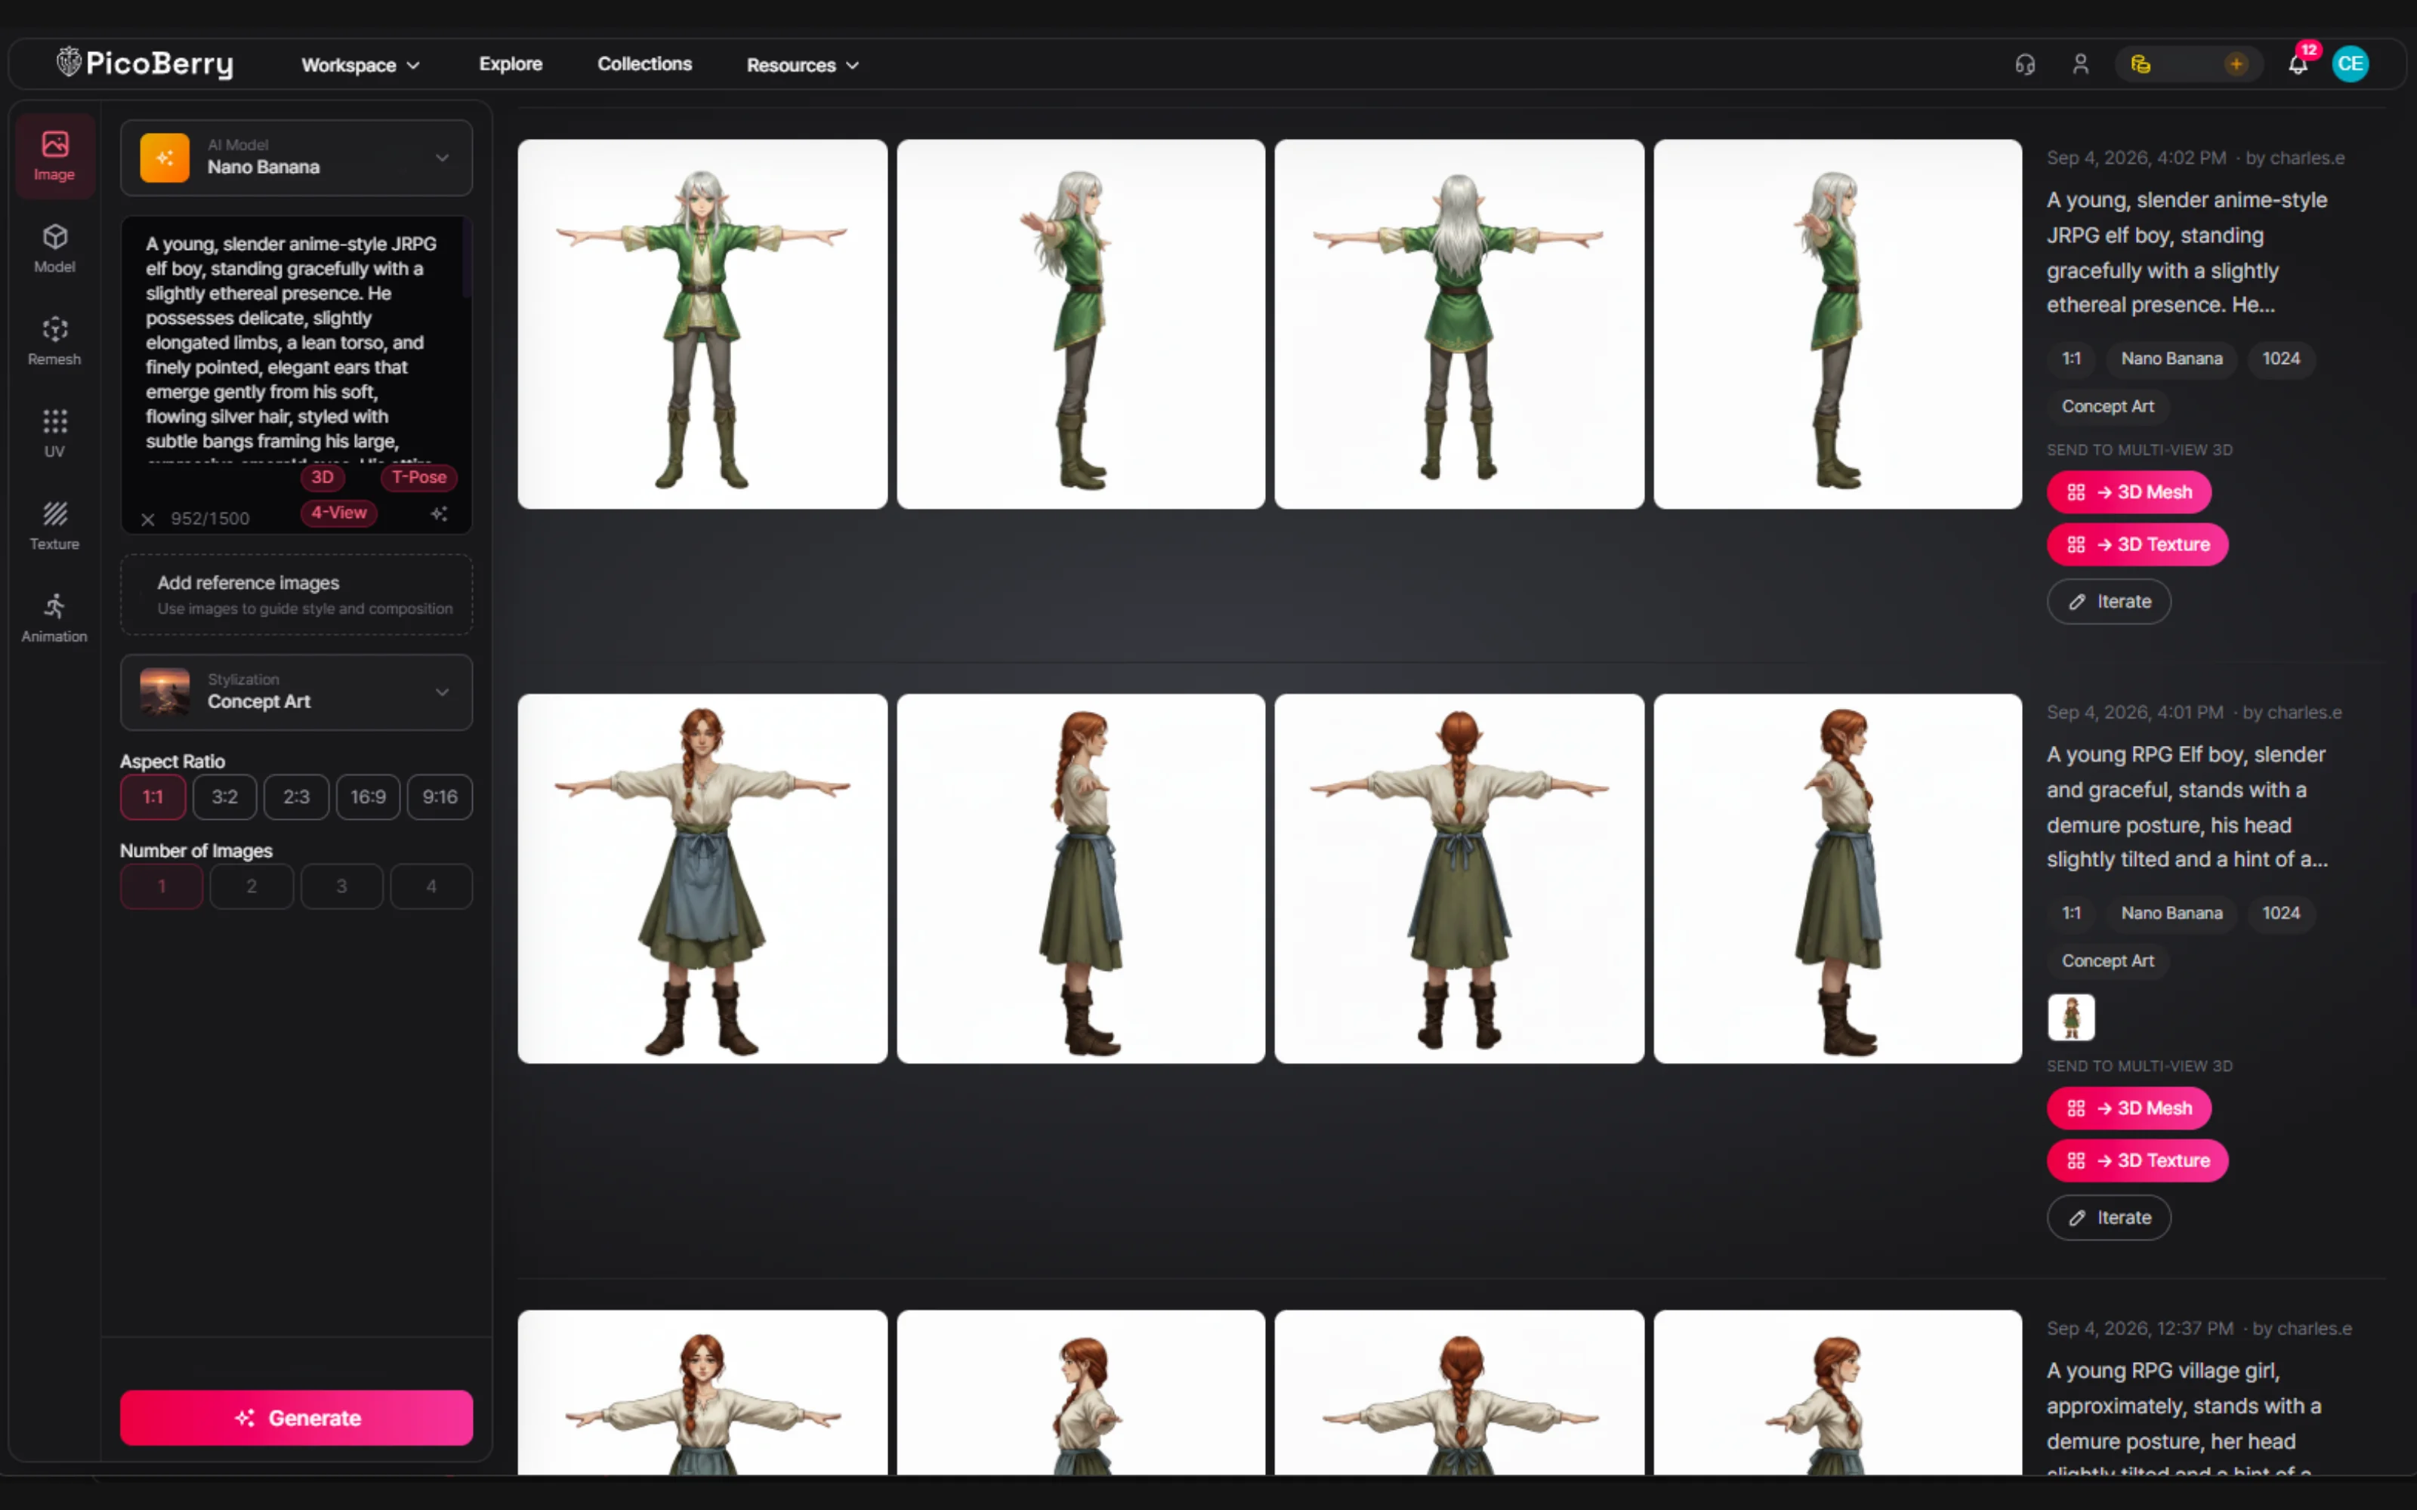Open notifications bell
This screenshot has width=2417, height=1510.
(x=2298, y=65)
